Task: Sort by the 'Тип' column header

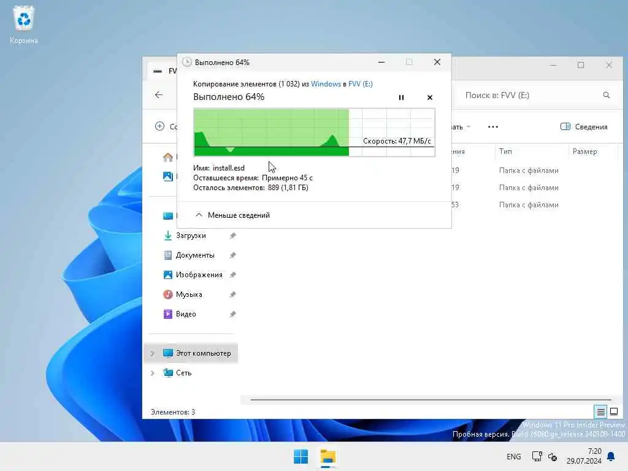Action: tap(505, 151)
